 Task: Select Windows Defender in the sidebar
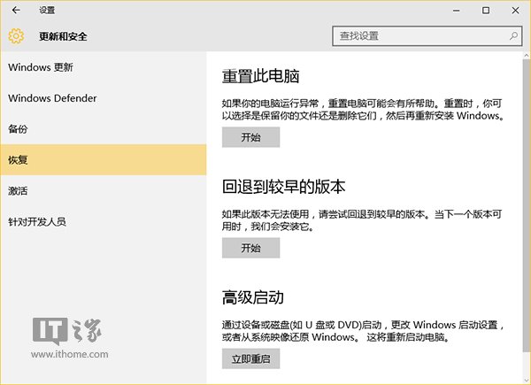pos(53,98)
